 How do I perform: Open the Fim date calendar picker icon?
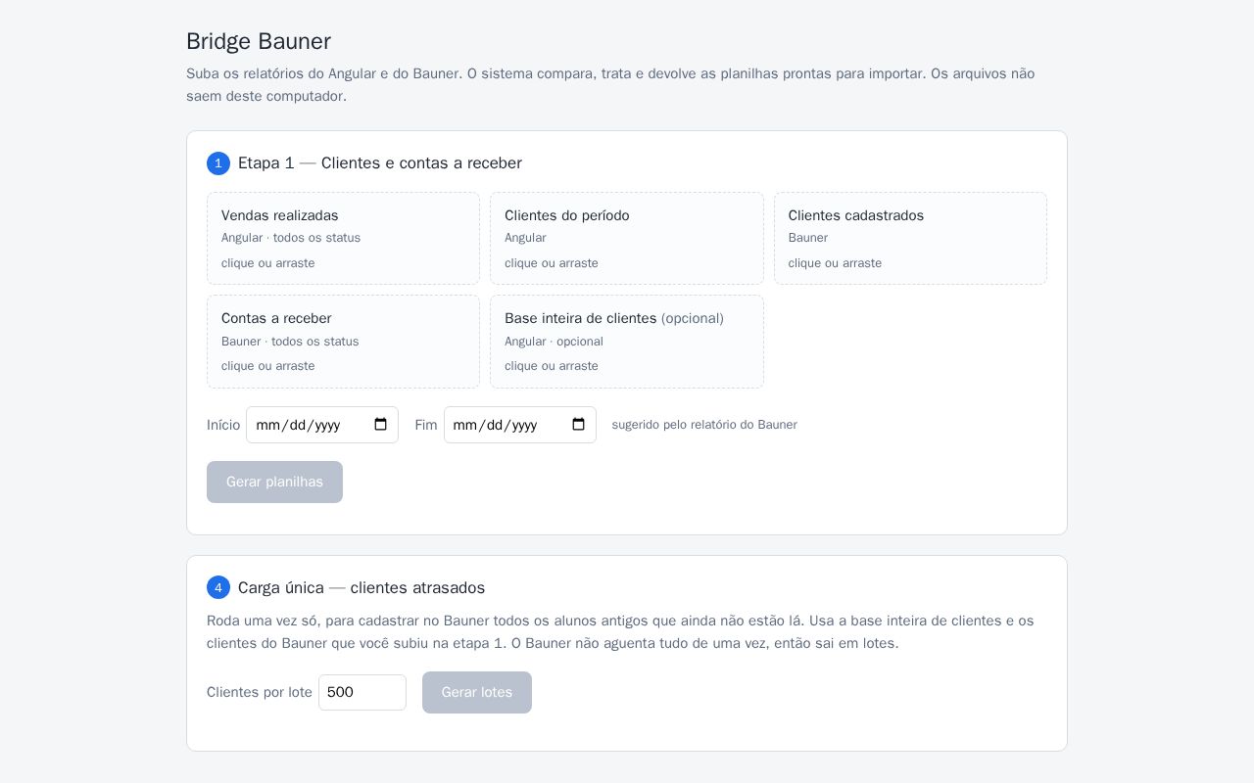pos(579,425)
